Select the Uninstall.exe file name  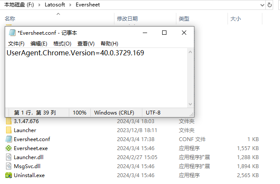[x=29, y=175]
